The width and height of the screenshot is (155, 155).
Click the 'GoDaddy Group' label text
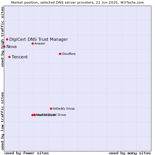pos(64,109)
